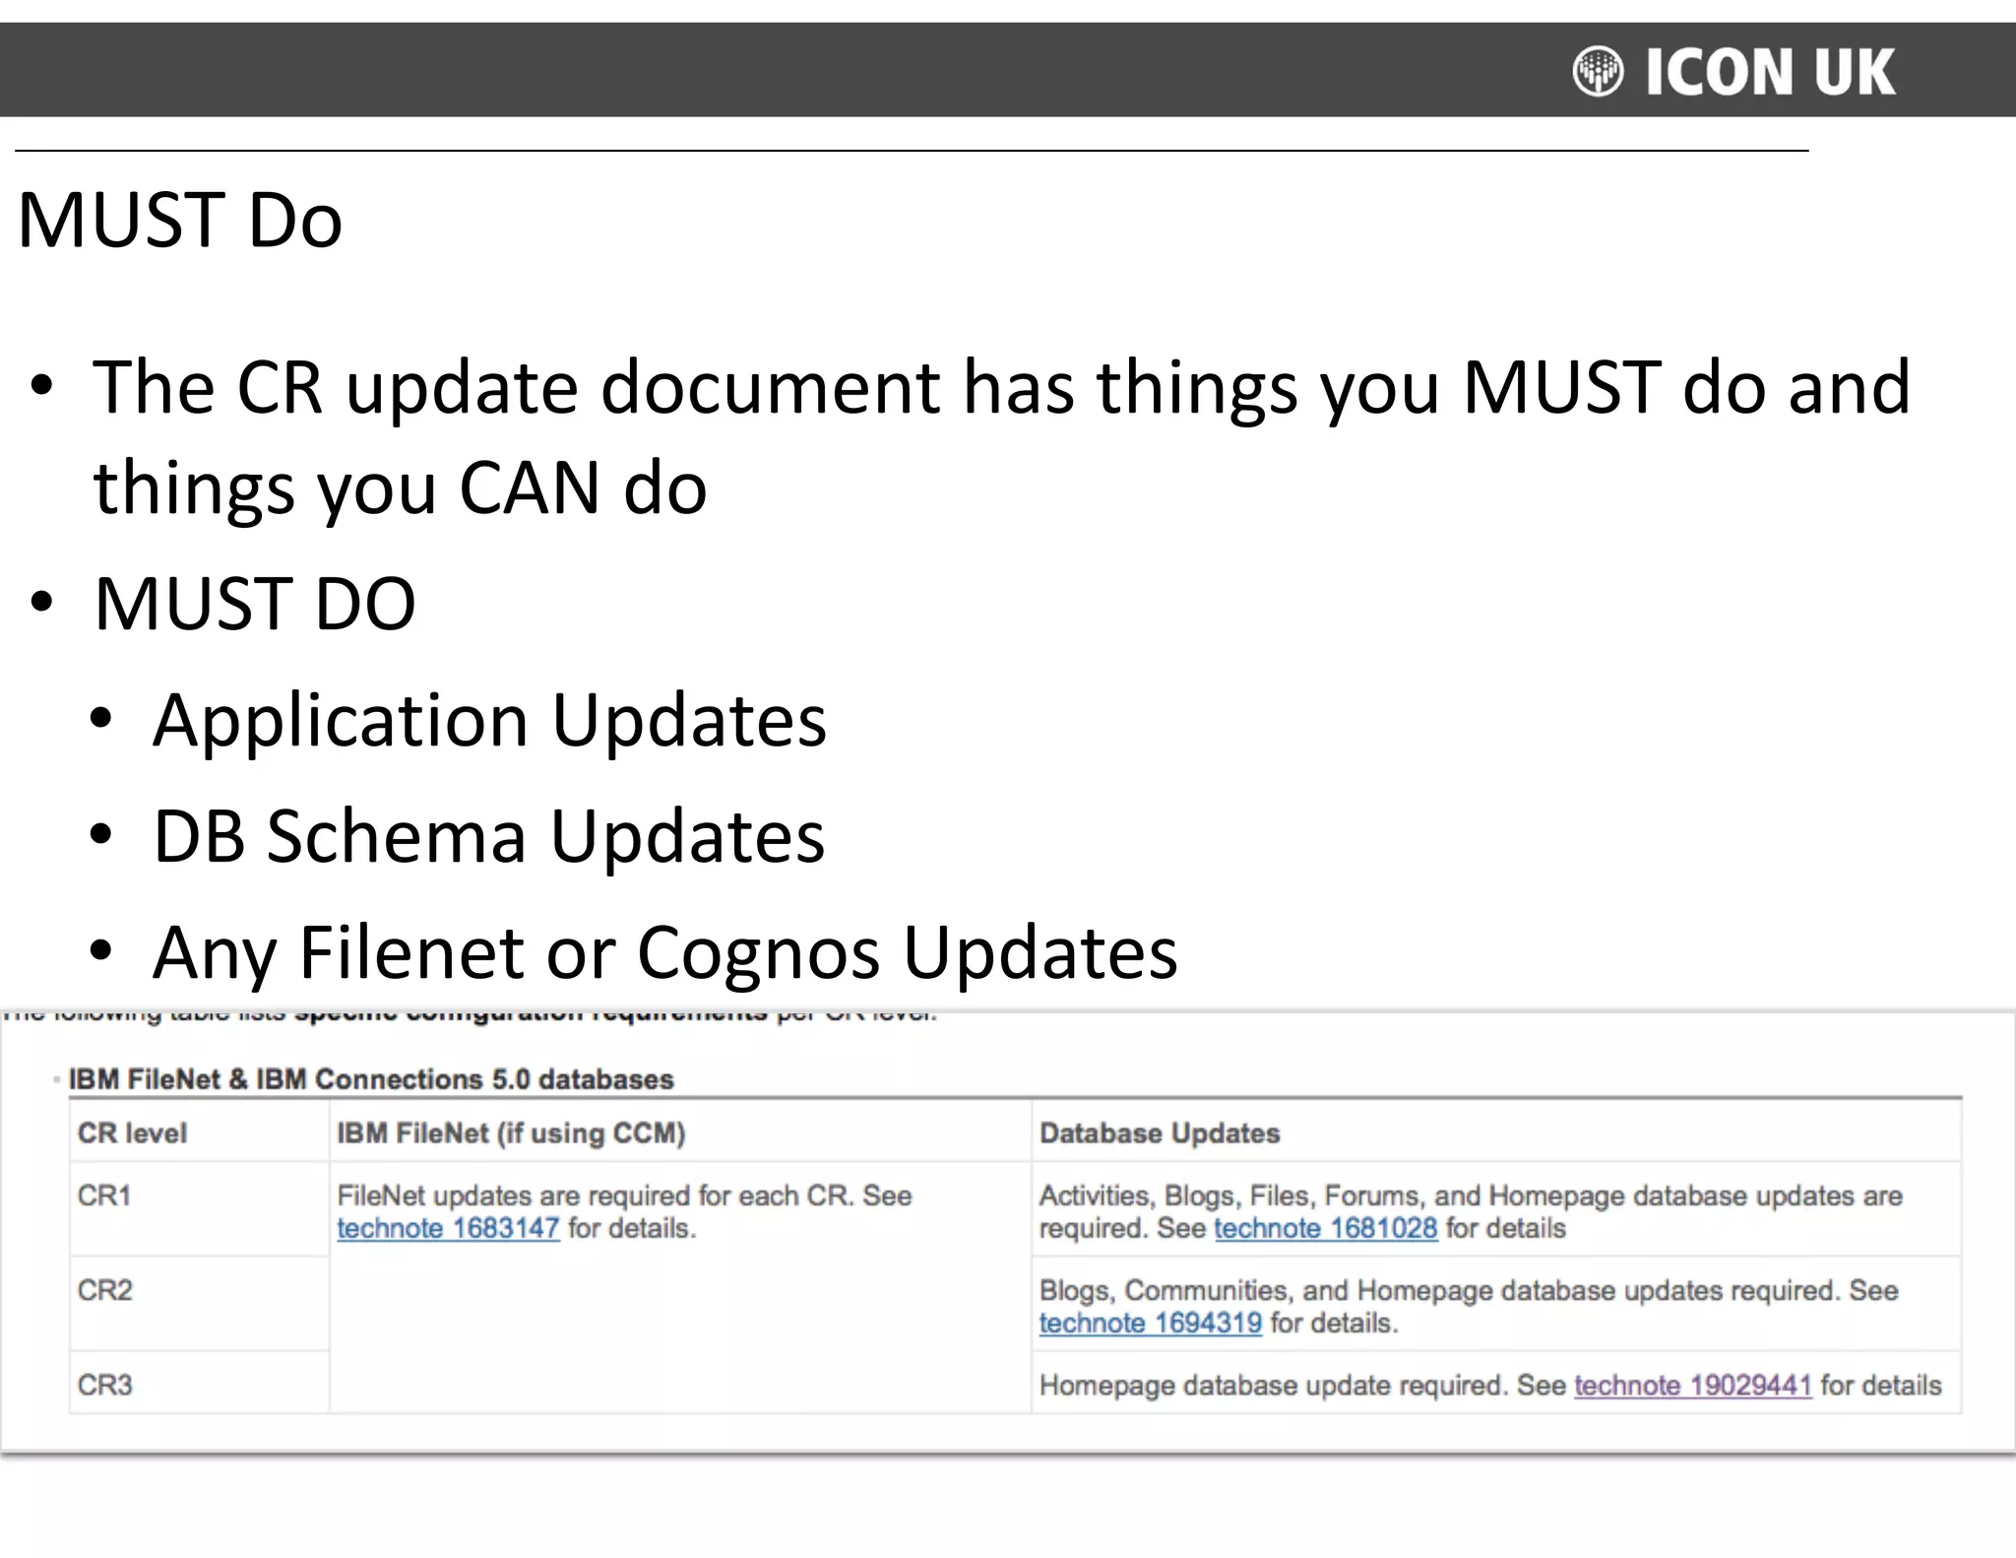Image resolution: width=2016 pixels, height=1558 pixels.
Task: Click the 'Database Updates' column header
Action: pyautogui.click(x=1160, y=1133)
